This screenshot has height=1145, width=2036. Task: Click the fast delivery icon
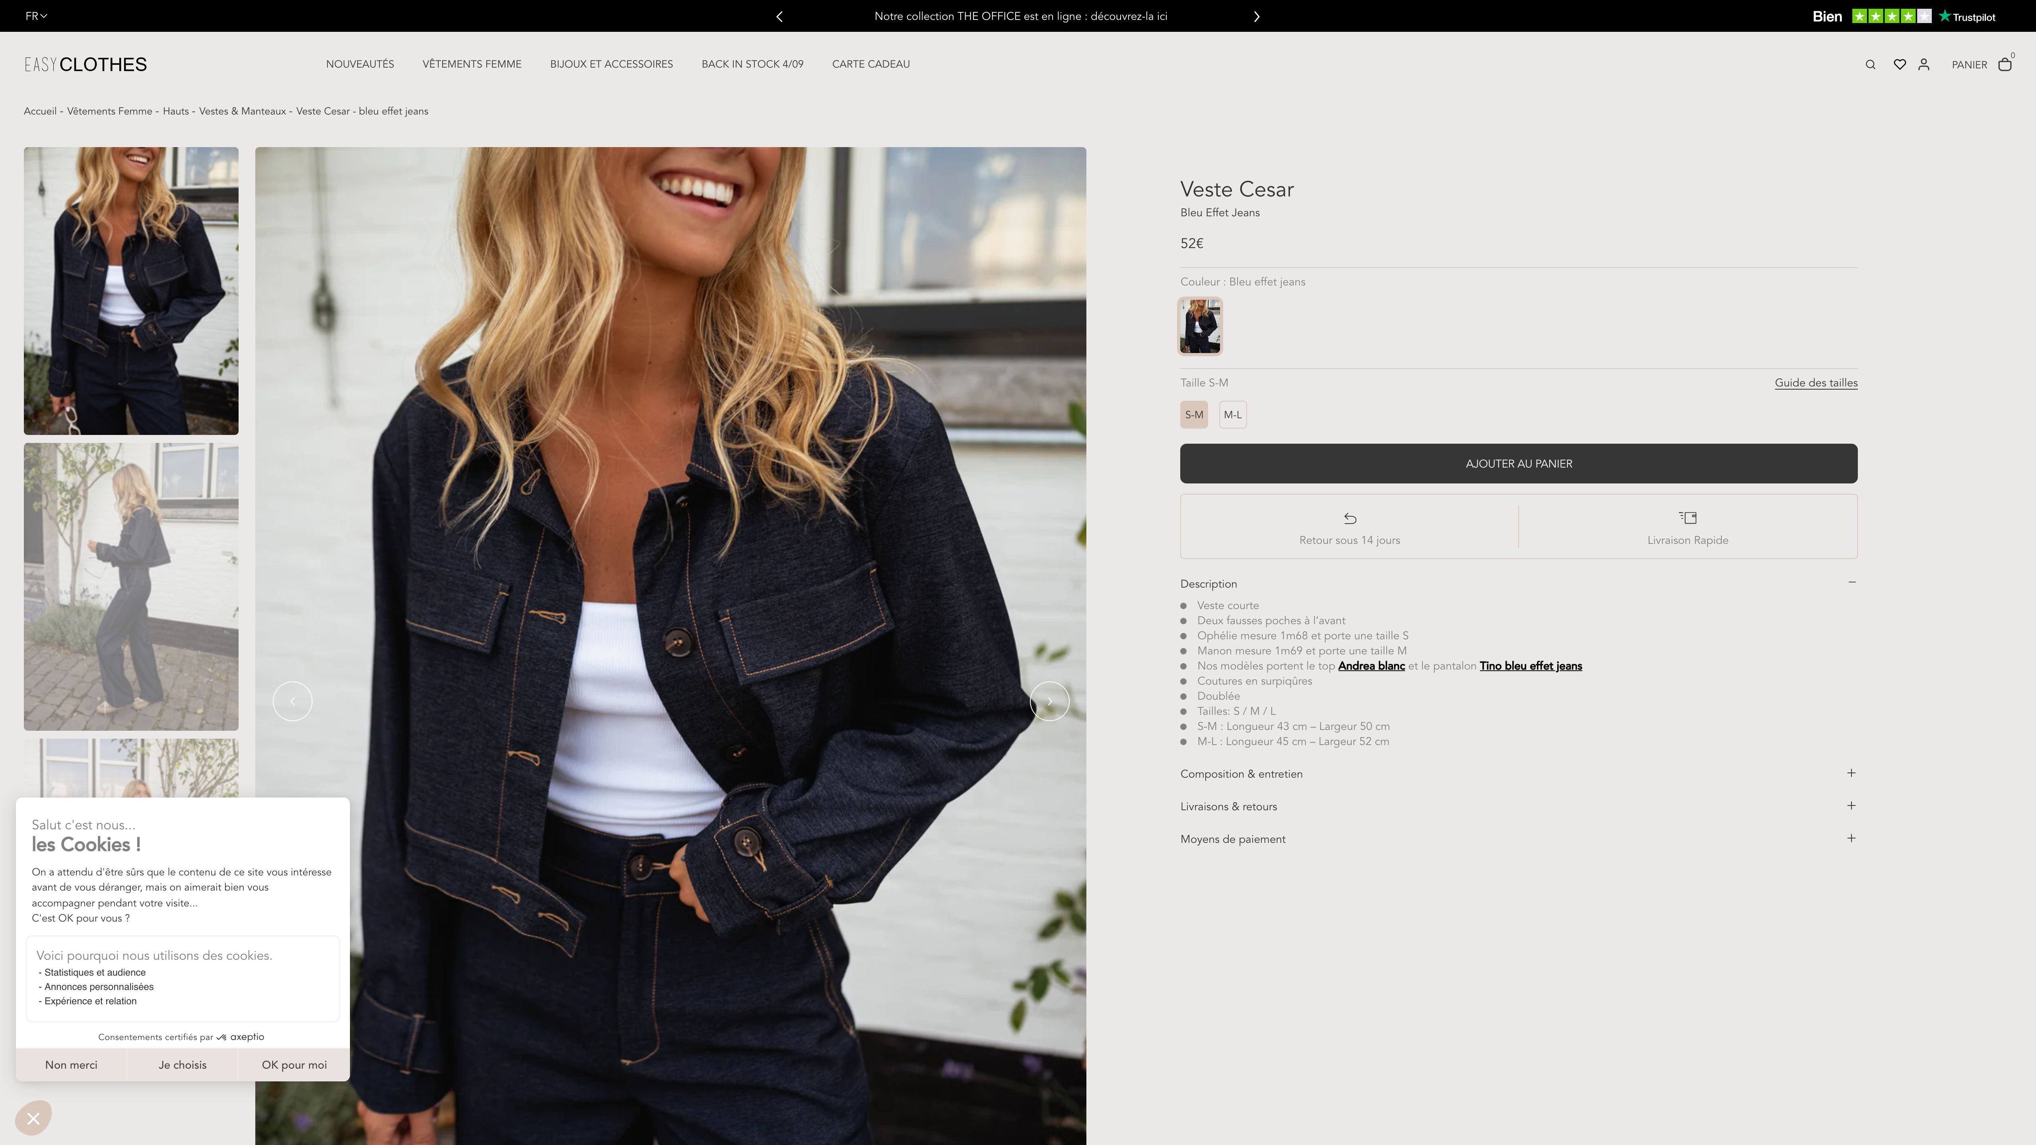tap(1687, 518)
